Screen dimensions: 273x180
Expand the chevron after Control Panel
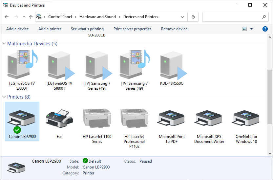(75, 17)
